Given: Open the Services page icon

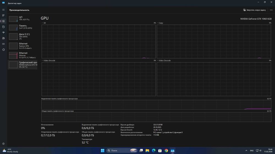Looking at the screenshot, I should pos(3,50).
